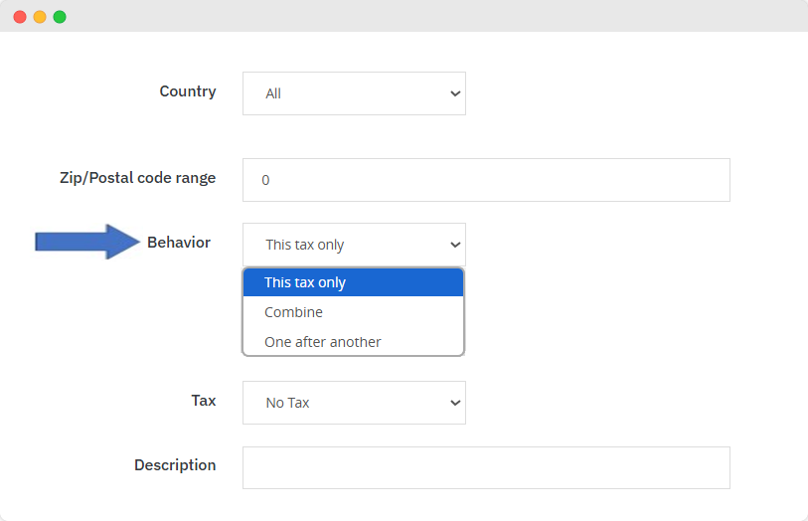Click the chevron arrow in Country dropdown
This screenshot has height=521, width=808.
pyautogui.click(x=455, y=93)
